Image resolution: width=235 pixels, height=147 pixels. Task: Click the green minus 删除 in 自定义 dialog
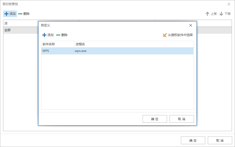coord(62,35)
